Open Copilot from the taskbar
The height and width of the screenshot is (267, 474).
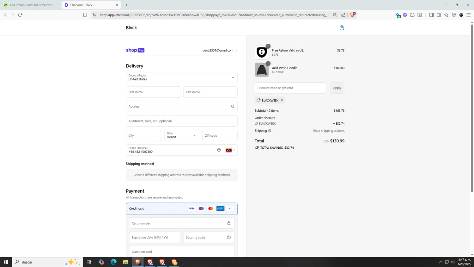point(101,262)
